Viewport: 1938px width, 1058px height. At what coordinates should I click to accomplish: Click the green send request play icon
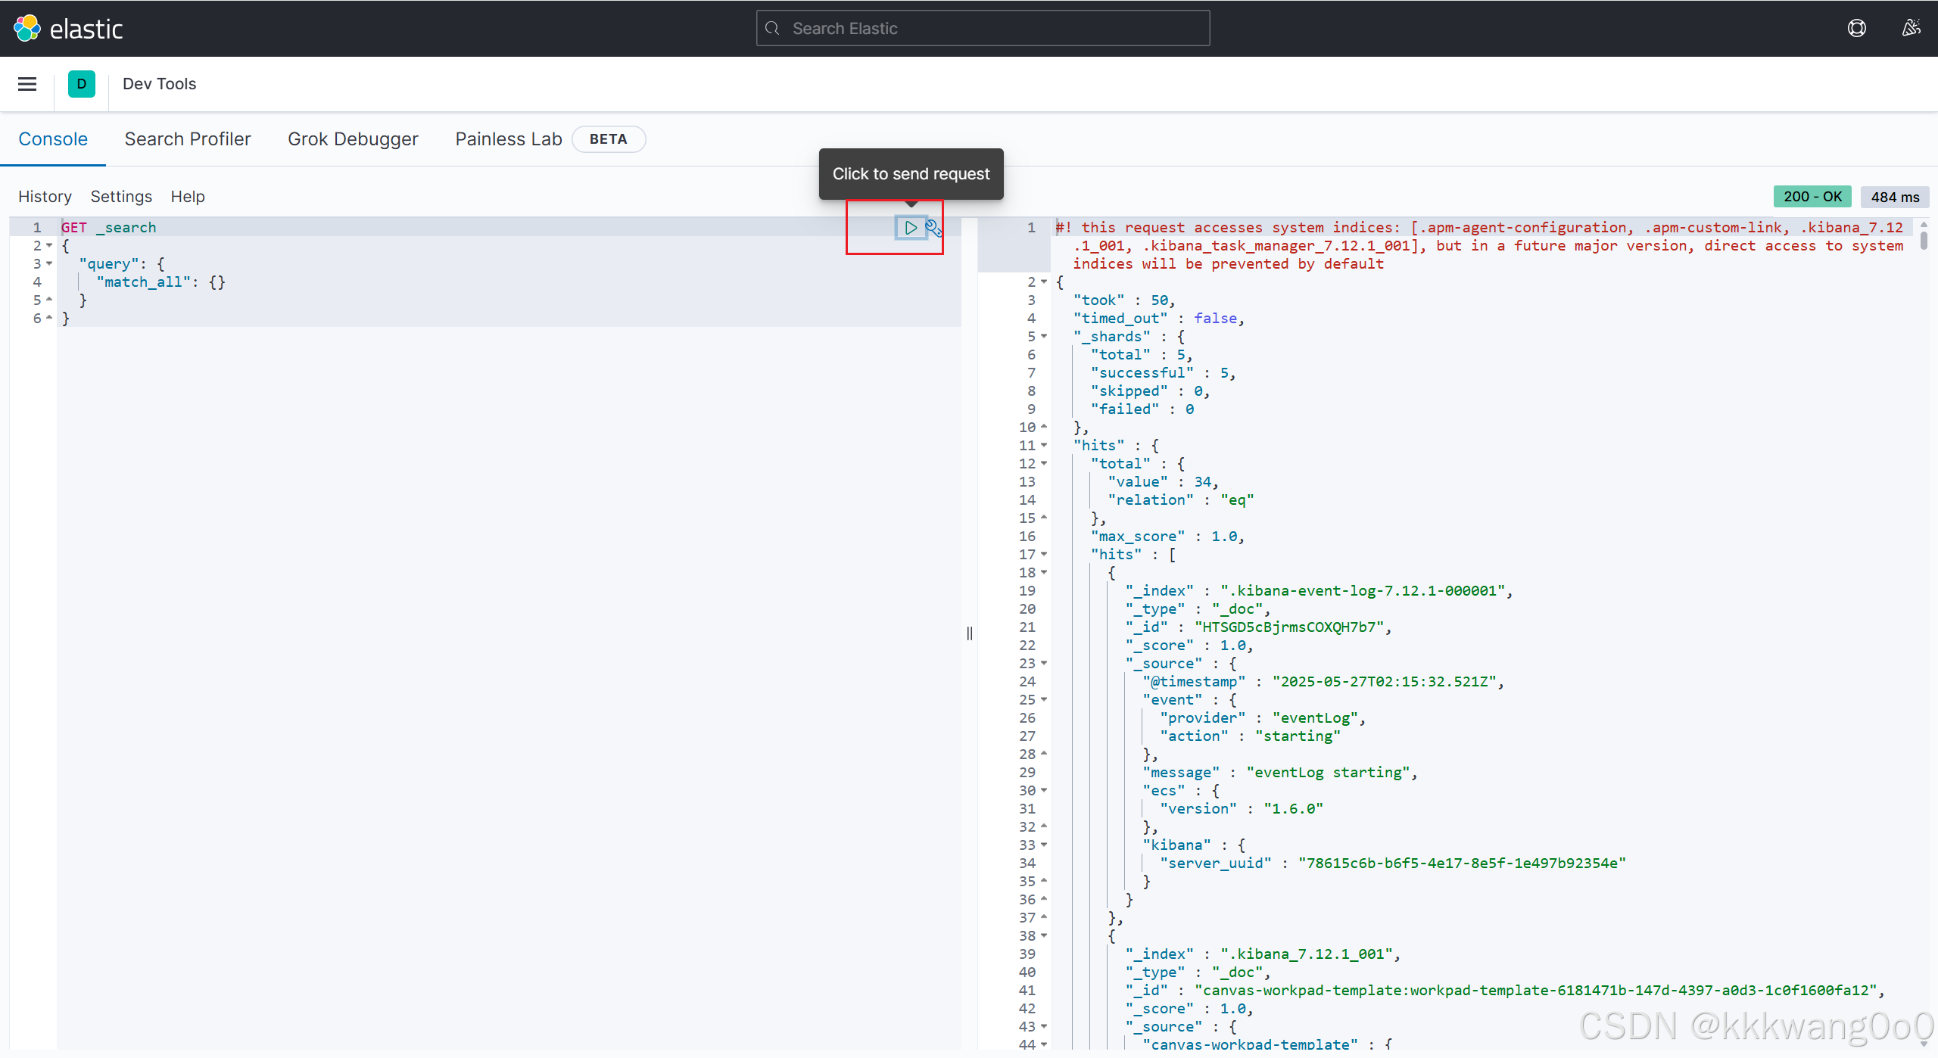[911, 227]
